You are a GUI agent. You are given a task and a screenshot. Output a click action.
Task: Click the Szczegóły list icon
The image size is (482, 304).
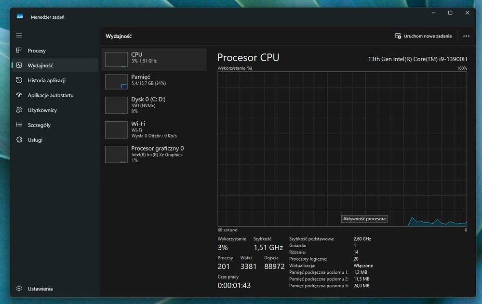click(x=19, y=125)
